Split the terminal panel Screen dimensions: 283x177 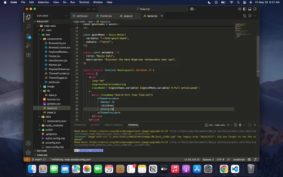[x=236, y=125]
